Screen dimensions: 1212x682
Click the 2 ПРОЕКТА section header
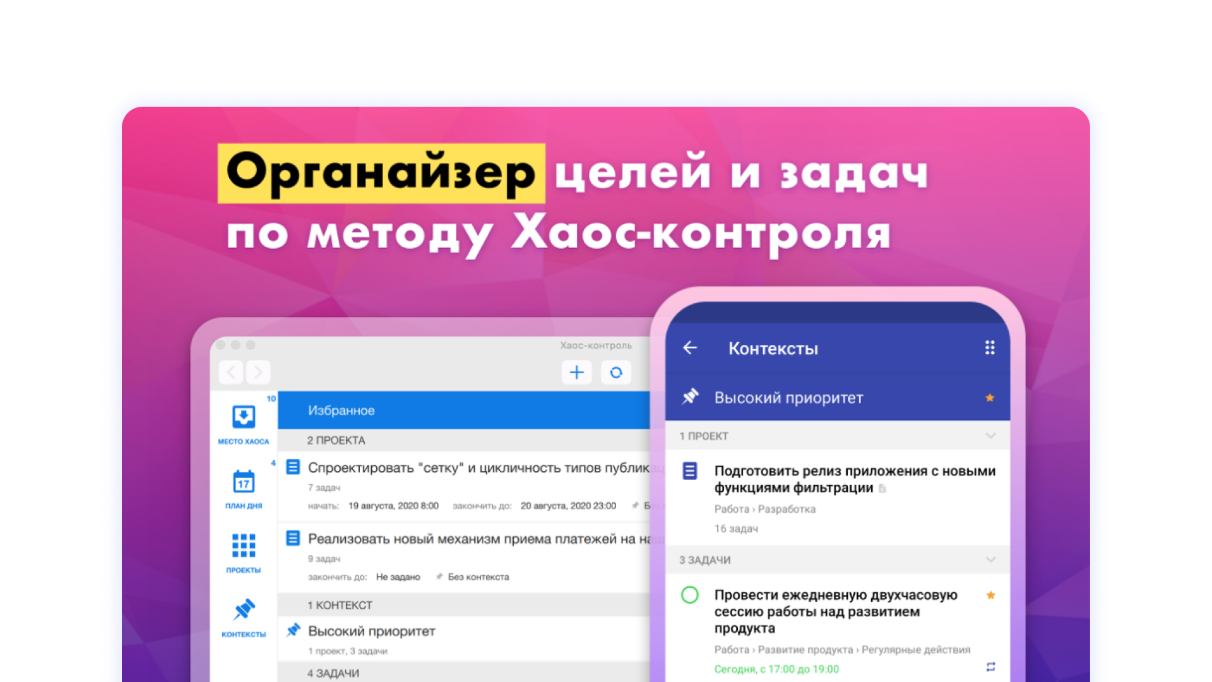tap(464, 440)
